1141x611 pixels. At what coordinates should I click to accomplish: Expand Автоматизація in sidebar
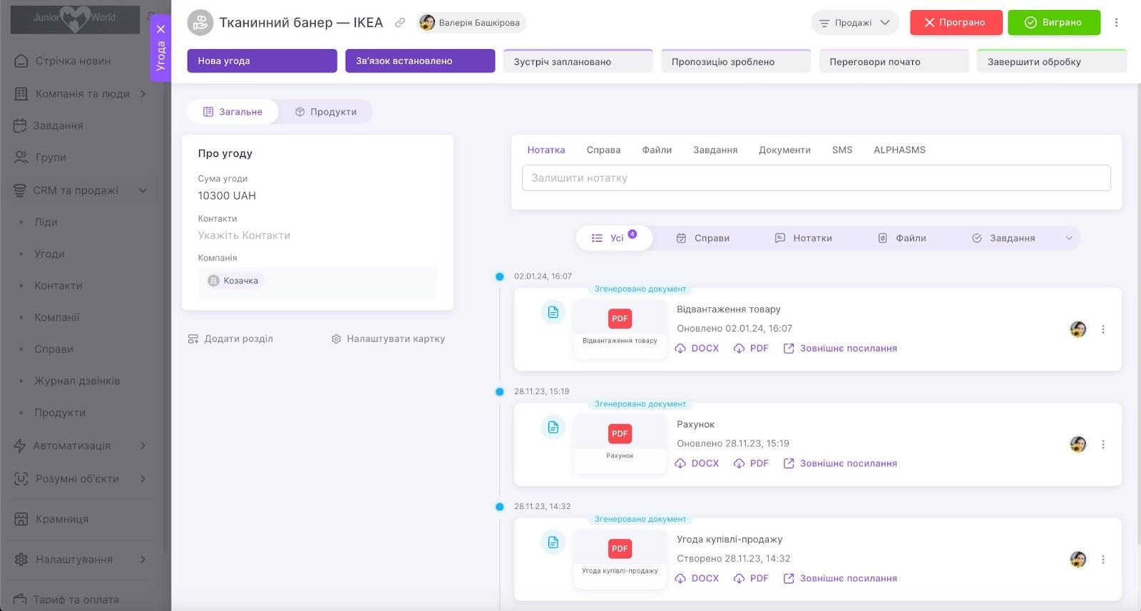pos(143,446)
